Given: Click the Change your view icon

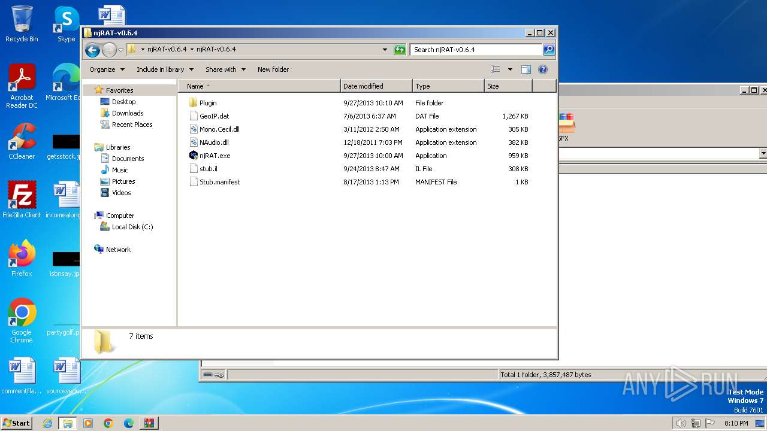Looking at the screenshot, I should click(496, 69).
